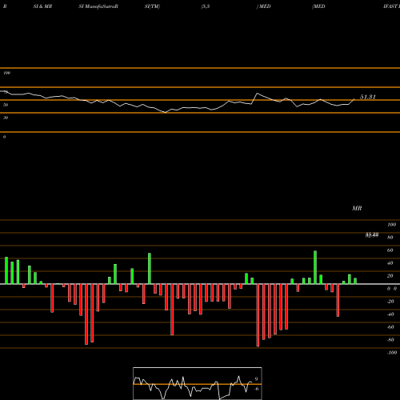This screenshot has width=400, height=400.
Task: Click the MR label above the histogram
Action: point(357,208)
